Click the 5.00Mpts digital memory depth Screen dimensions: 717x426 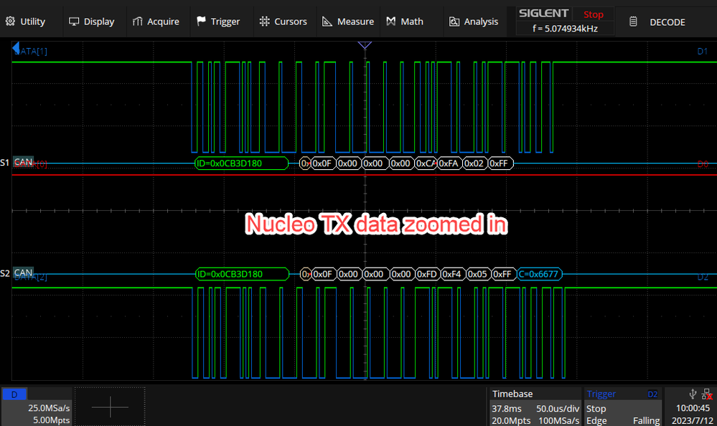tap(51, 420)
